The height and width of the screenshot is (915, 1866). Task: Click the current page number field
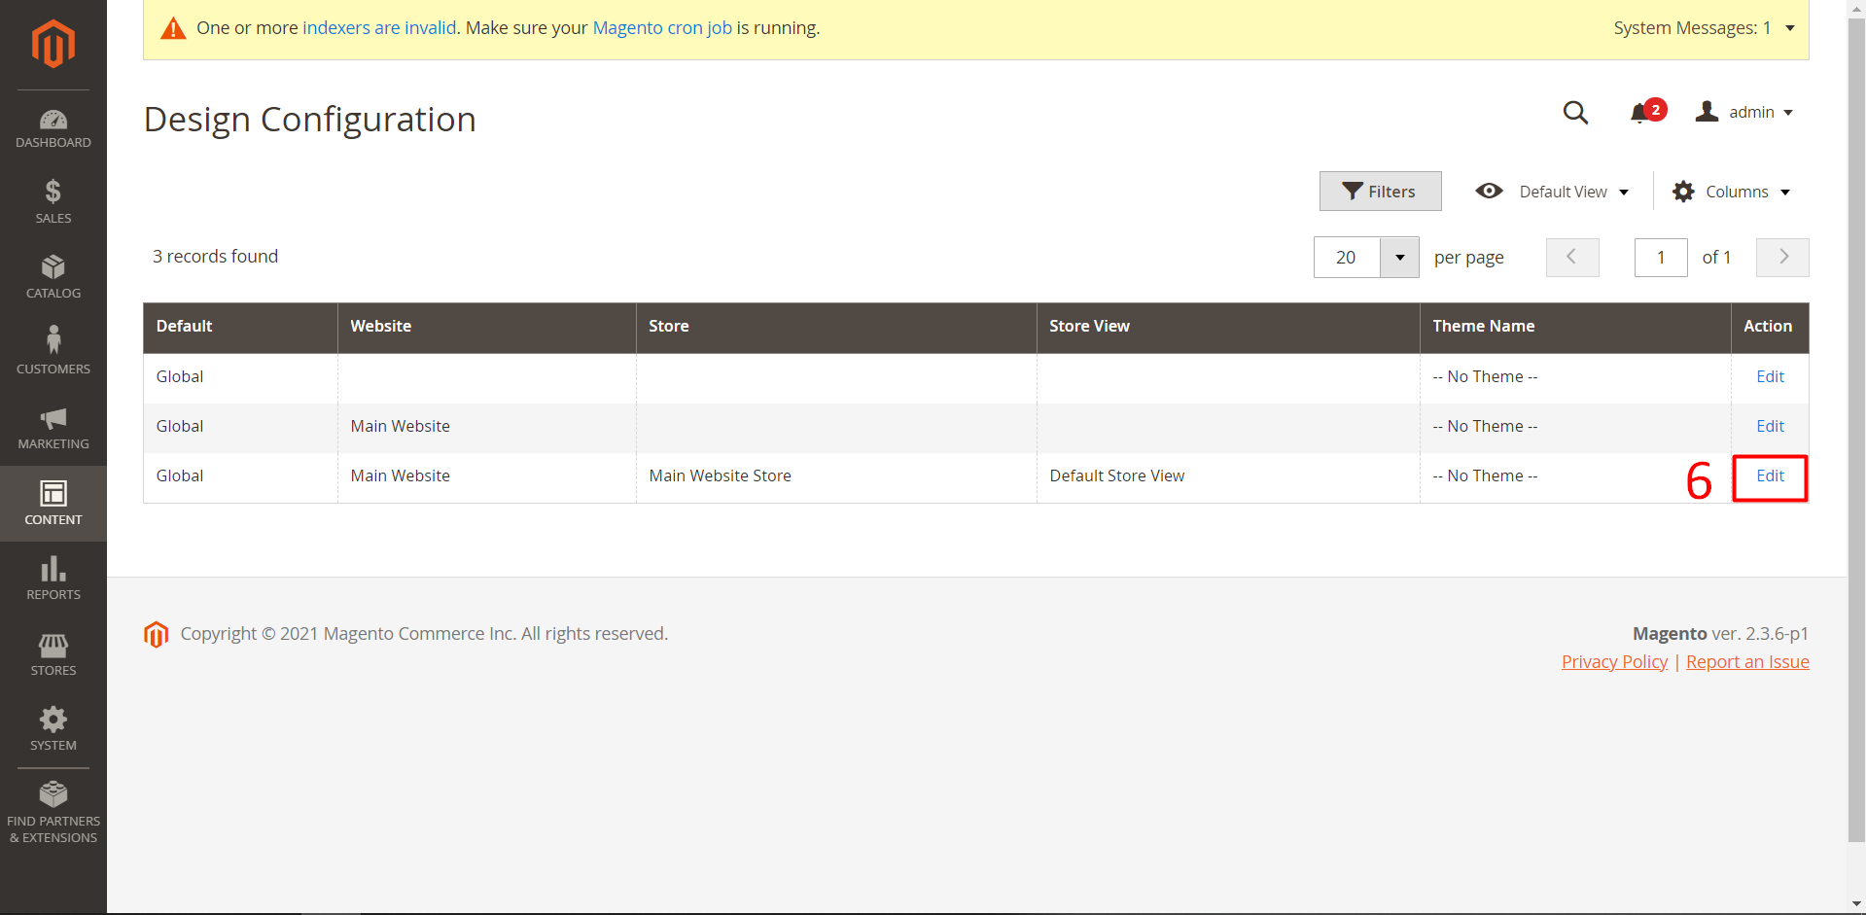(1660, 258)
